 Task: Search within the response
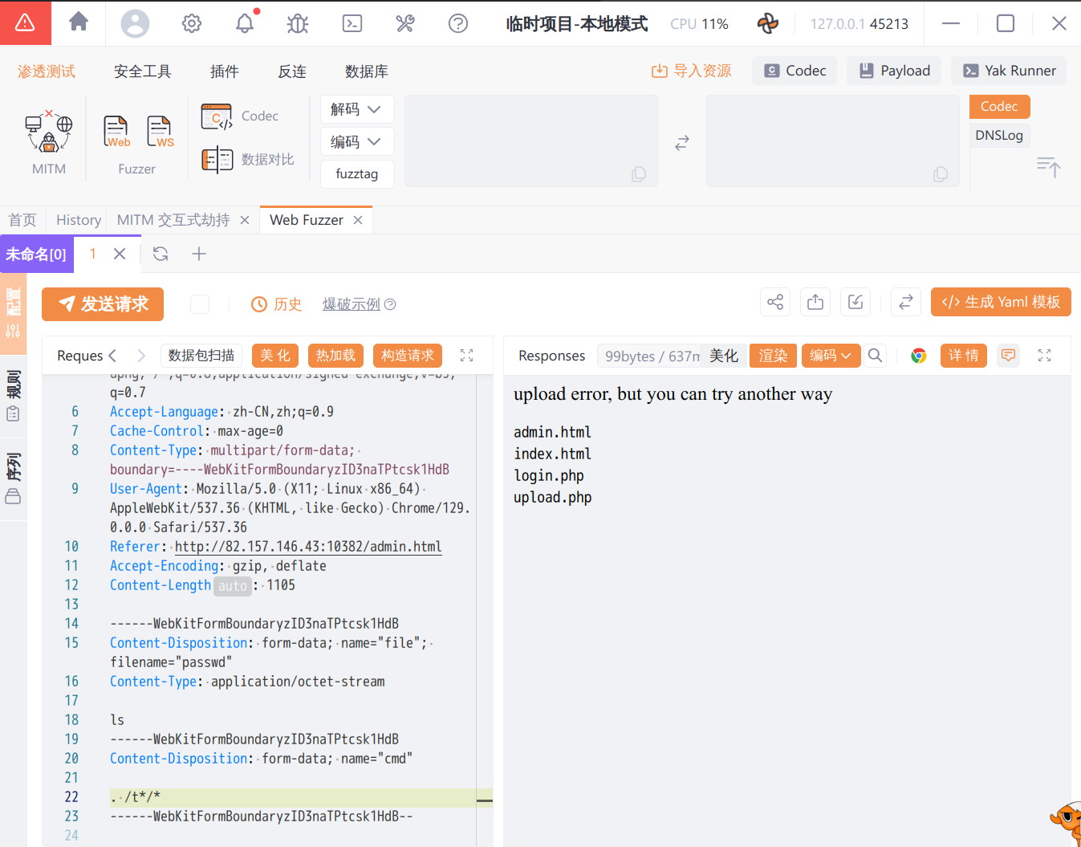tap(876, 356)
